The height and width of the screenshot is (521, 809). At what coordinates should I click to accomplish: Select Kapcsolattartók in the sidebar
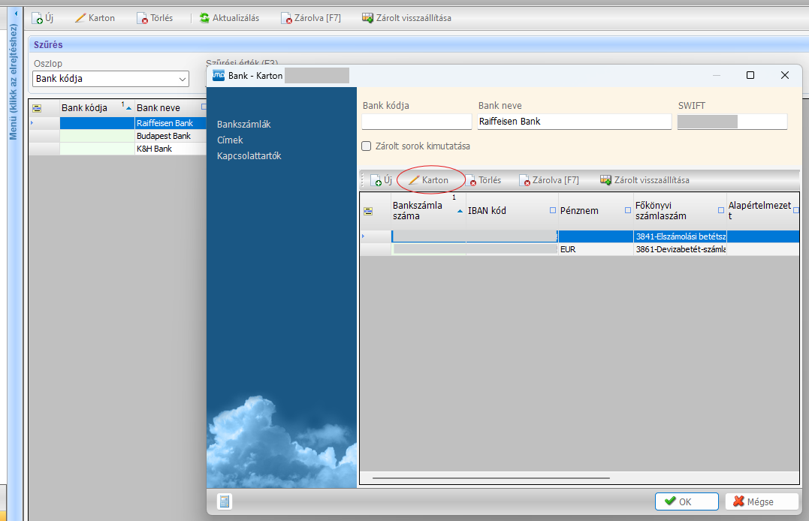tap(249, 156)
